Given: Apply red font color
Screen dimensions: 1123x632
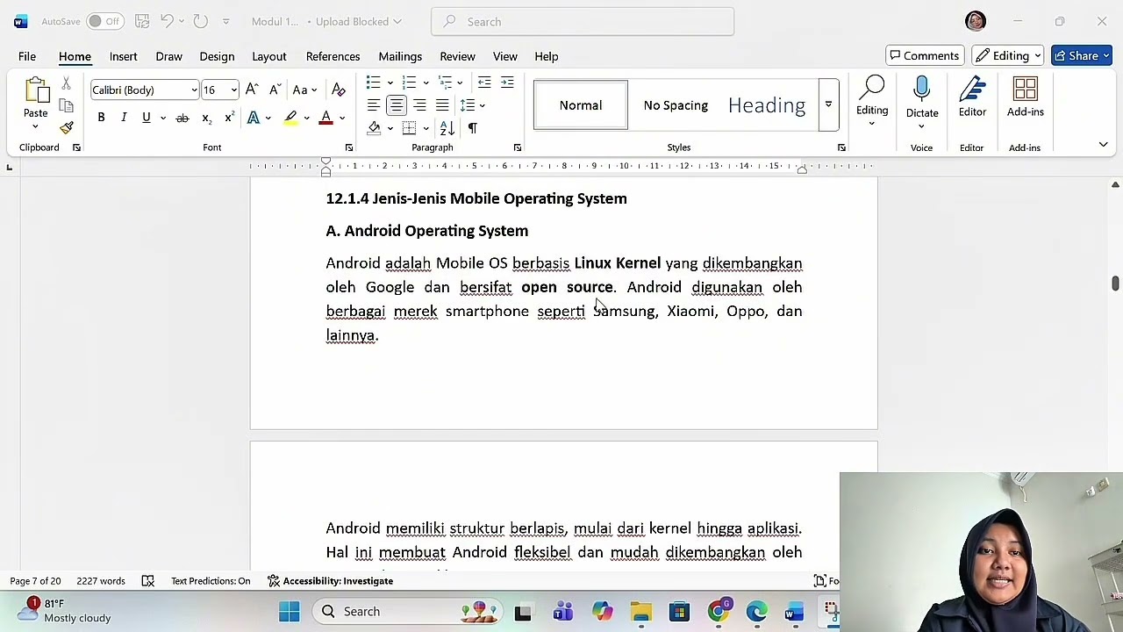Looking at the screenshot, I should pos(325,118).
